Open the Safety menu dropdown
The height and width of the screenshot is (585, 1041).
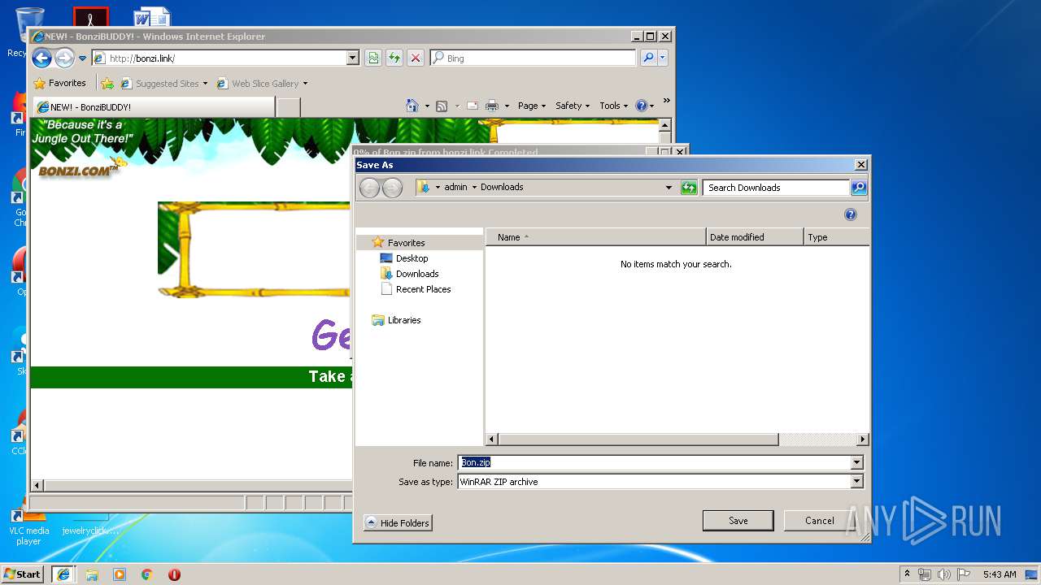click(573, 106)
